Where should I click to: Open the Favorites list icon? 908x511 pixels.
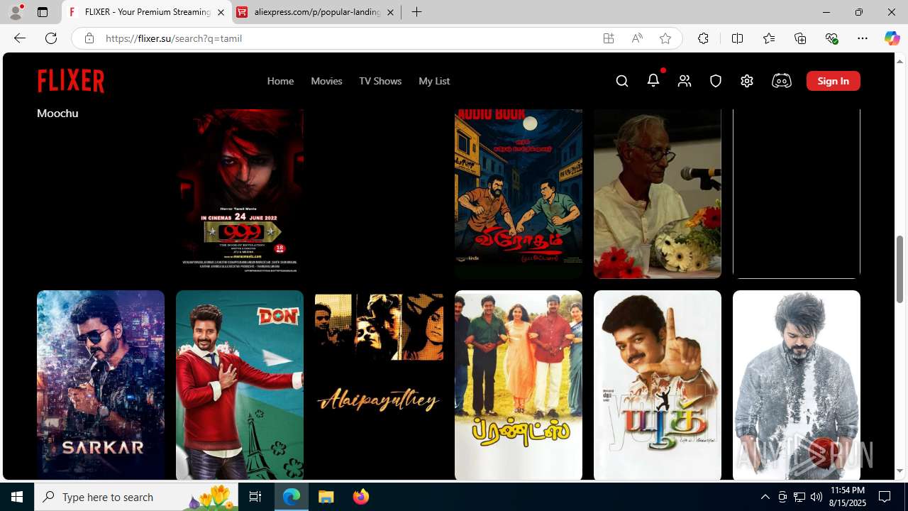769,38
